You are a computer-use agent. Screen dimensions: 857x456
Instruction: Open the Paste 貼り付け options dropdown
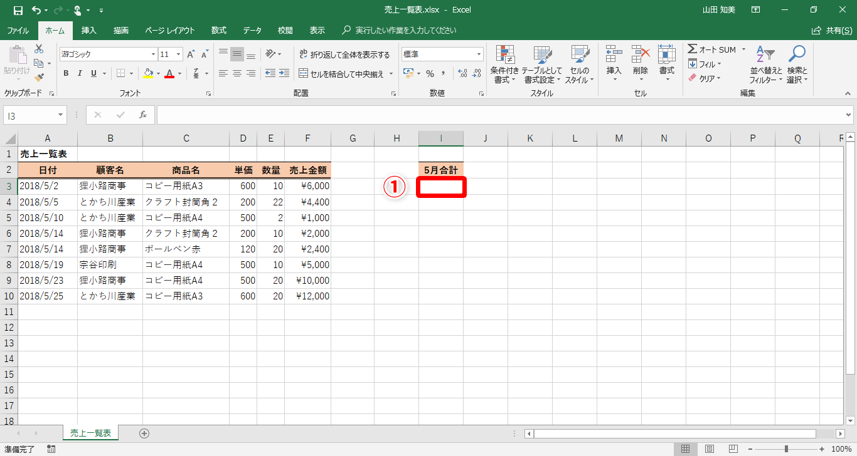pos(17,80)
